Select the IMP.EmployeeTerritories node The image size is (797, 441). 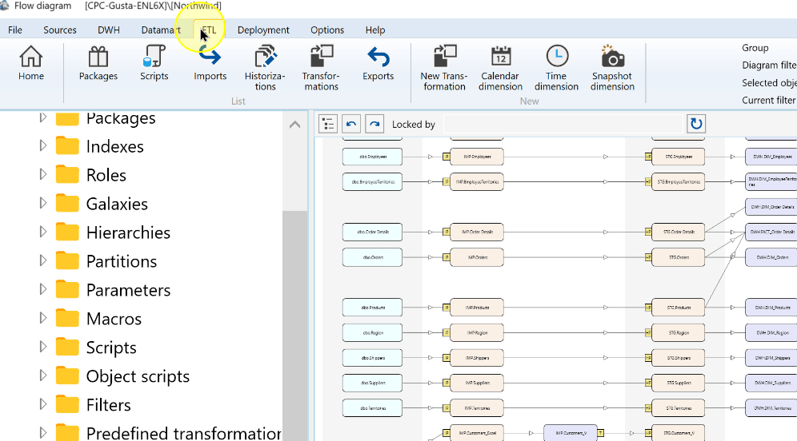[477, 181]
